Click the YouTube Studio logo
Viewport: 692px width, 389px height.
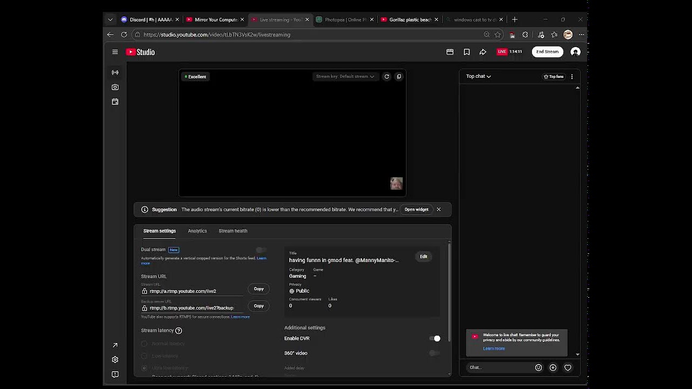pos(140,52)
